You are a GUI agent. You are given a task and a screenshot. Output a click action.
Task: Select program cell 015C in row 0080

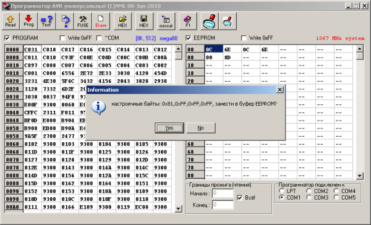click(143, 176)
